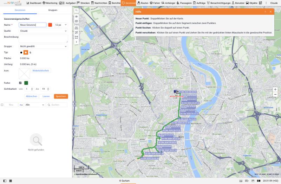Click the empty icon preview box
Image resolution: width=281 pixels, height=184 pixels.
click(24, 74)
